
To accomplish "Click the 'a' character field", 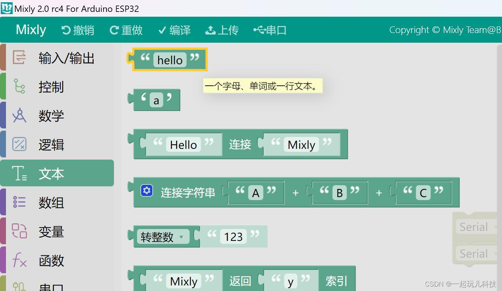I will (156, 100).
